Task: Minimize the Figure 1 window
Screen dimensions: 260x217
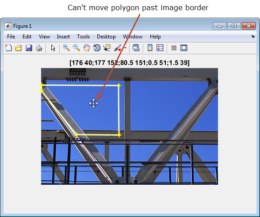Action: [x=219, y=26]
